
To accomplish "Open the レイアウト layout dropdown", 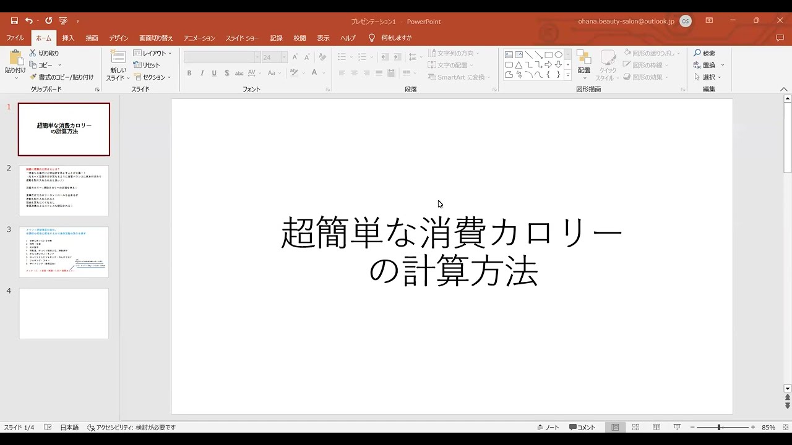I will [152, 53].
